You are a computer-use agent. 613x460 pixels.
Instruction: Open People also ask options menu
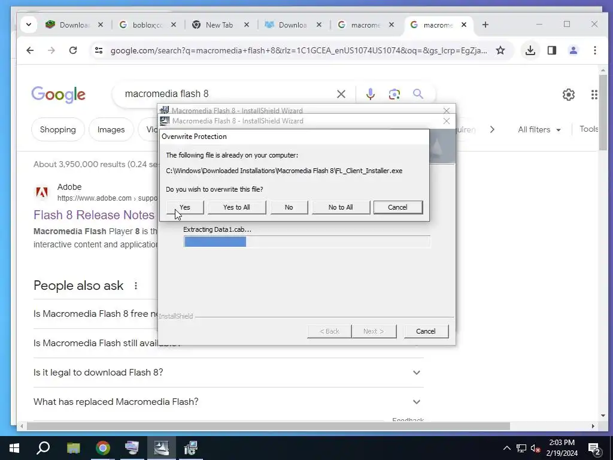point(136,286)
